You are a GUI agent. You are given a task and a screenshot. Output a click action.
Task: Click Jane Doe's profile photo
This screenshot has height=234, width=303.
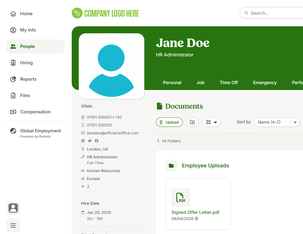click(112, 66)
